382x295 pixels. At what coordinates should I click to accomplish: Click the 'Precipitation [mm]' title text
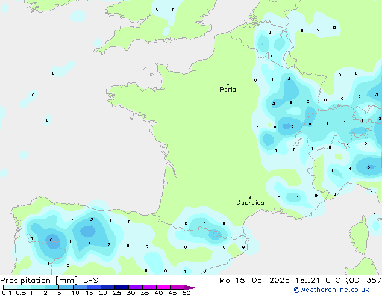point(39,281)
